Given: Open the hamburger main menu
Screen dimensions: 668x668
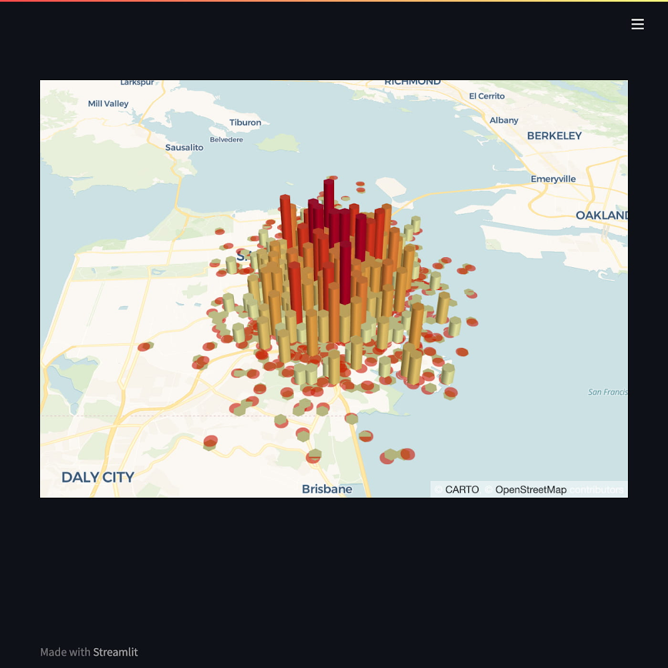Looking at the screenshot, I should tap(637, 24).
